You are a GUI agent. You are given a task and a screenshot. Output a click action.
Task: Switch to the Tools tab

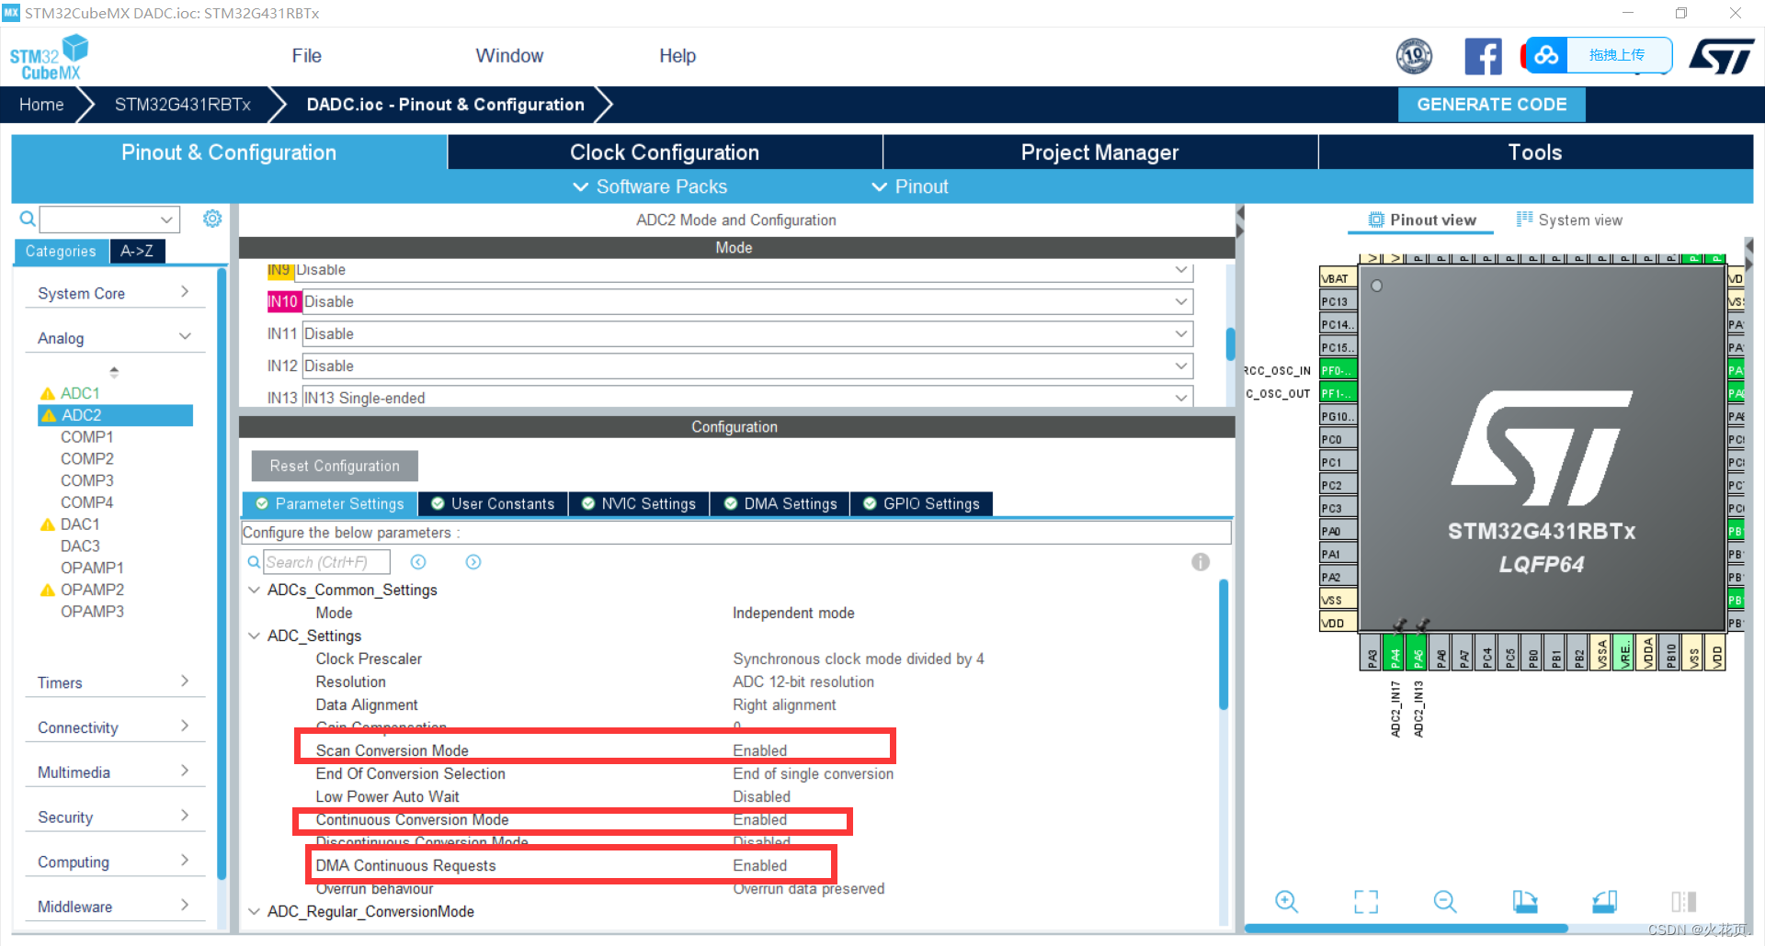[x=1535, y=152]
